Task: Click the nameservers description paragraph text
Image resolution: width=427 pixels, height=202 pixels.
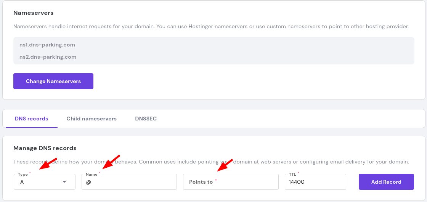Action: click(211, 27)
